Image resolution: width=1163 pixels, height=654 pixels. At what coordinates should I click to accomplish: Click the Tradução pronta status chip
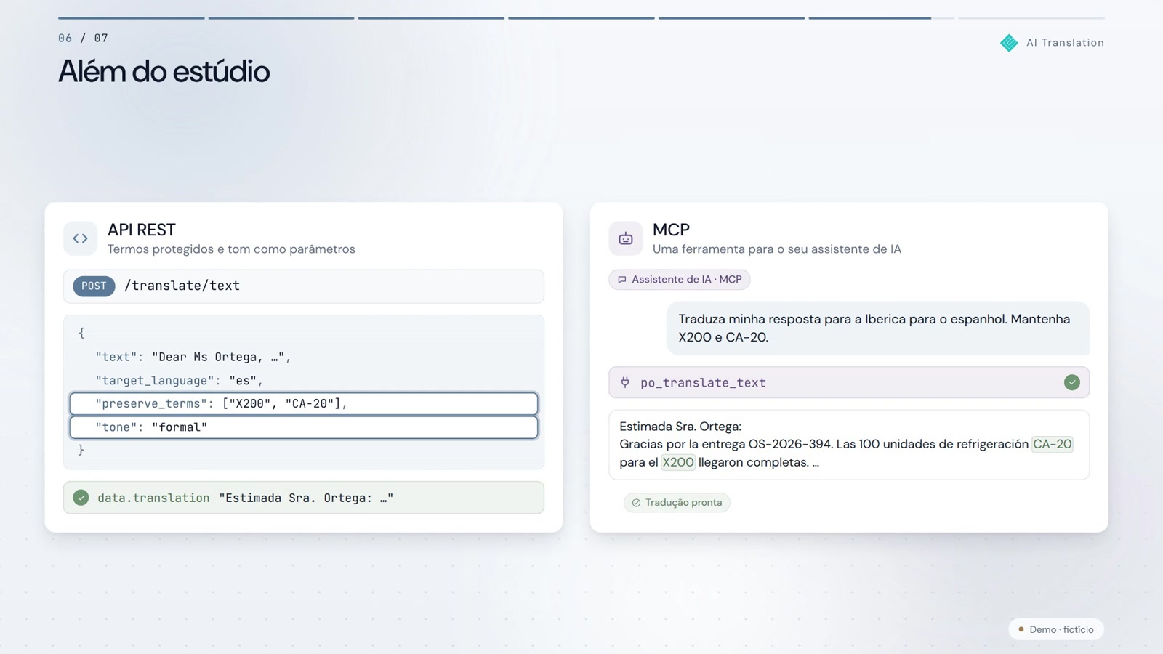[677, 503]
